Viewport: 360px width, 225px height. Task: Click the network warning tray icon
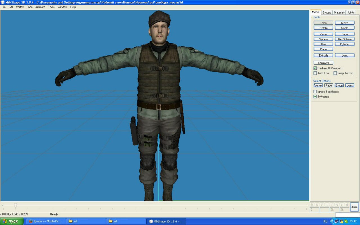[341, 221]
